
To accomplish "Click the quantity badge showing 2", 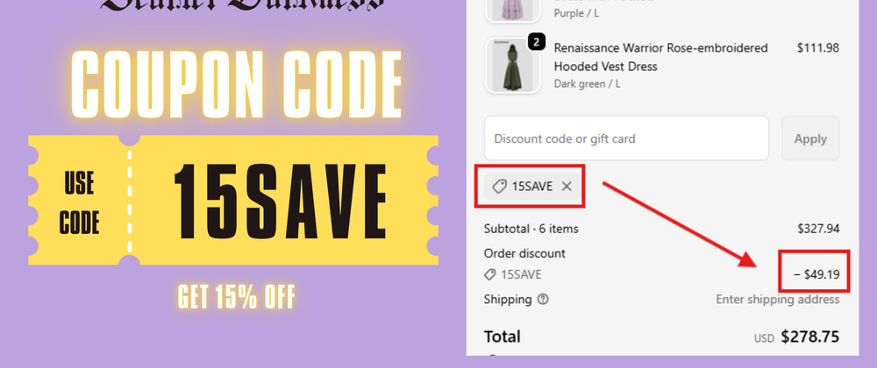I will (536, 42).
